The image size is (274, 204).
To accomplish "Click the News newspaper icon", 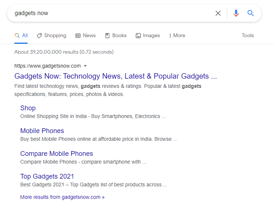I will tap(78, 36).
